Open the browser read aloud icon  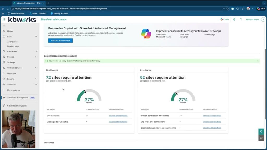pyautogui.click(x=223, y=9)
